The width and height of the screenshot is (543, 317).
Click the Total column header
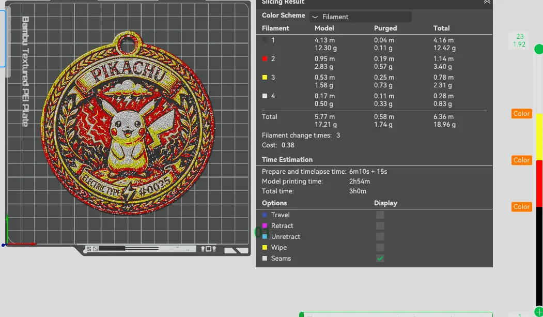pos(441,28)
